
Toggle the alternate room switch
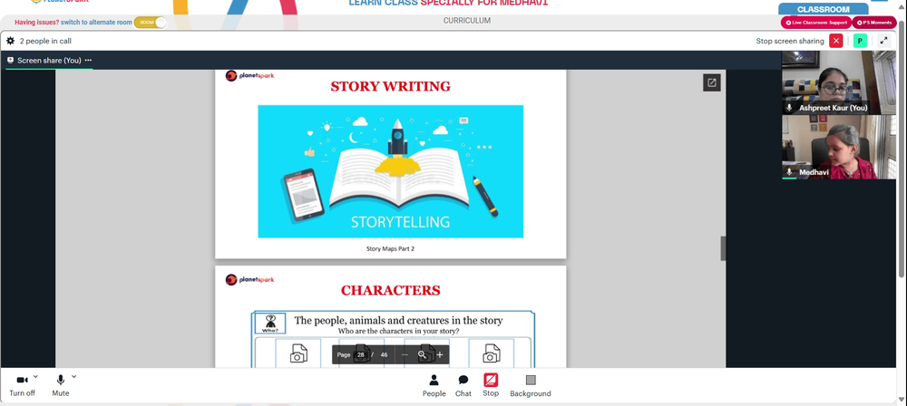(151, 22)
